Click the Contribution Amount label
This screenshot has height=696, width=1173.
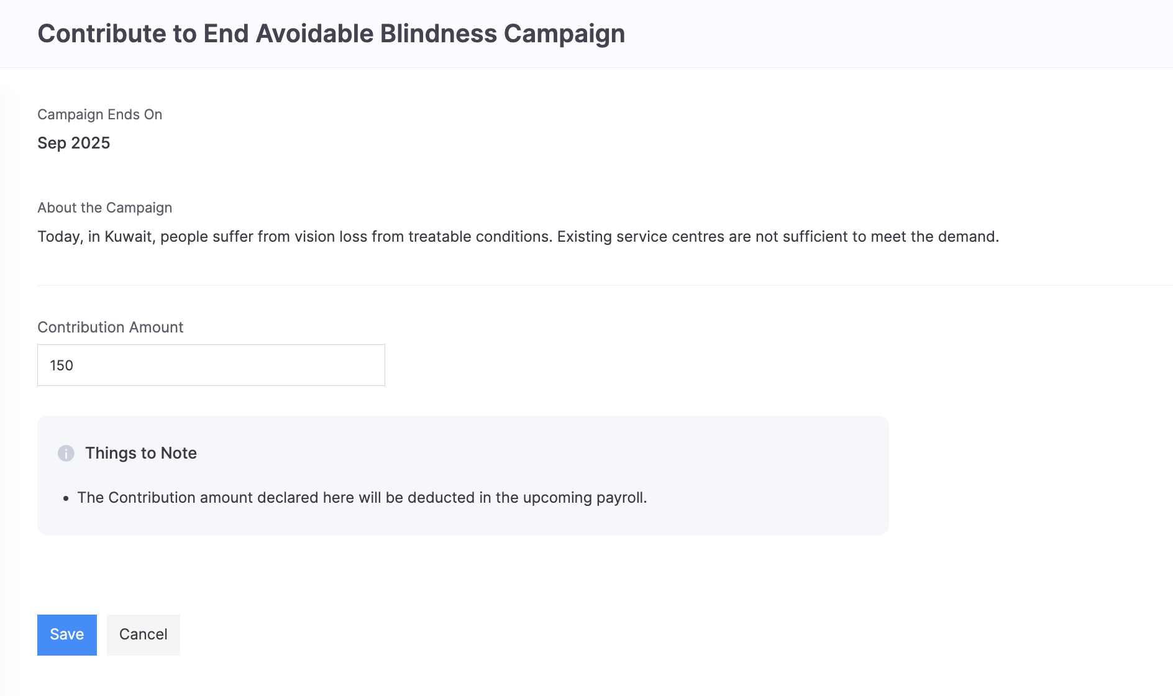click(x=110, y=327)
